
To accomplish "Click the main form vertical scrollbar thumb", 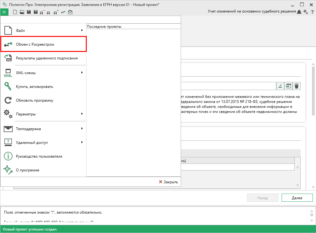I will [313, 91].
